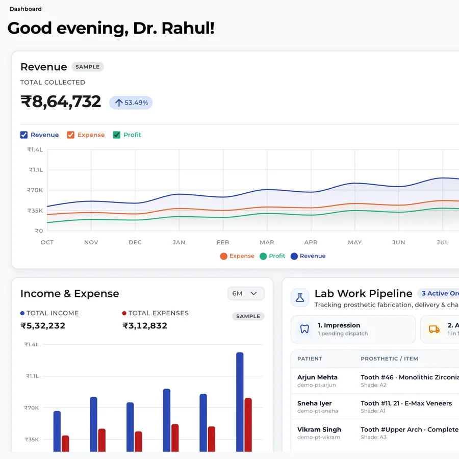Viewport: 459px width, 459px height.
Task: Uncheck the Expense checkbox
Action: 70,135
